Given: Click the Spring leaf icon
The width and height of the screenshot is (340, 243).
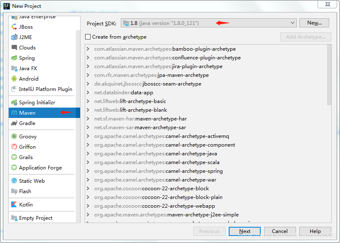Looking at the screenshot, I should coord(14,58).
